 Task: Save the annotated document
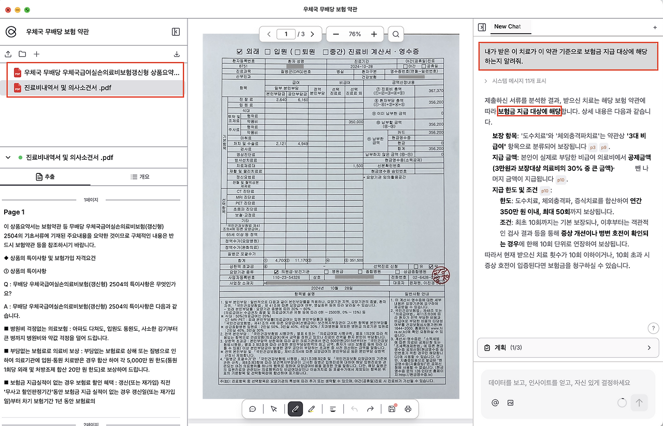tap(391, 409)
